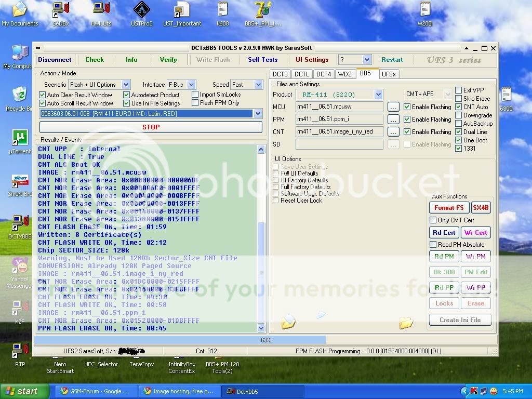Viewport: 532px width, 399px height.
Task: Click the yellow folder icon near Create Ini File
Action: [406, 323]
